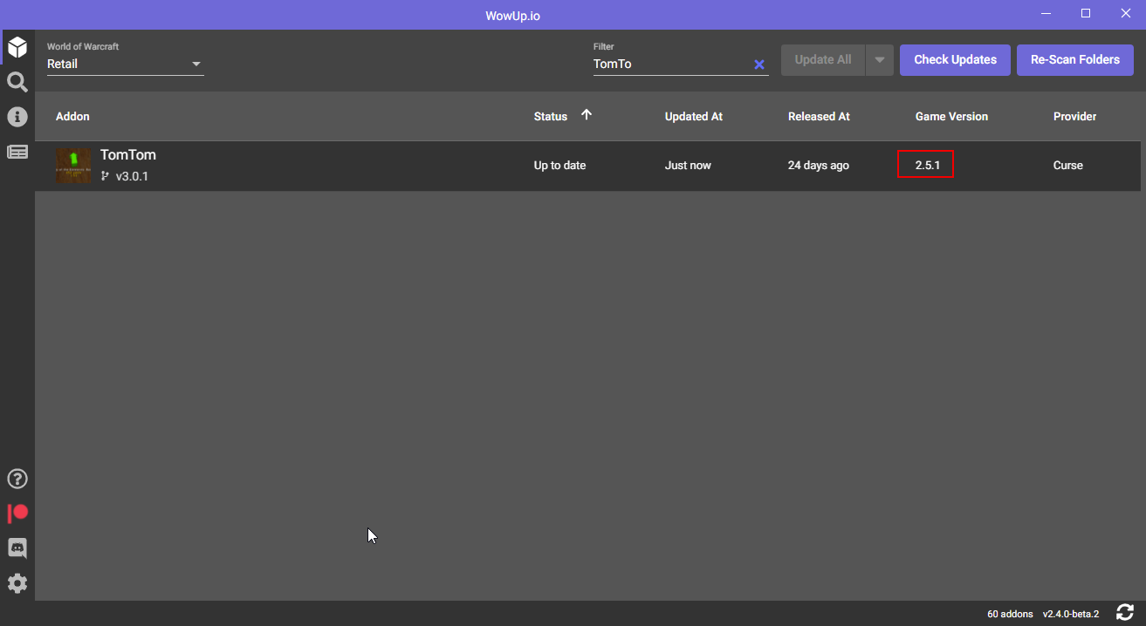Click the Addon column header
The image size is (1146, 626).
pyautogui.click(x=72, y=116)
